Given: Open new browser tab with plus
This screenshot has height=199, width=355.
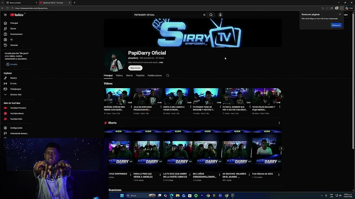Looking at the screenshot, I should click(x=74, y=2).
